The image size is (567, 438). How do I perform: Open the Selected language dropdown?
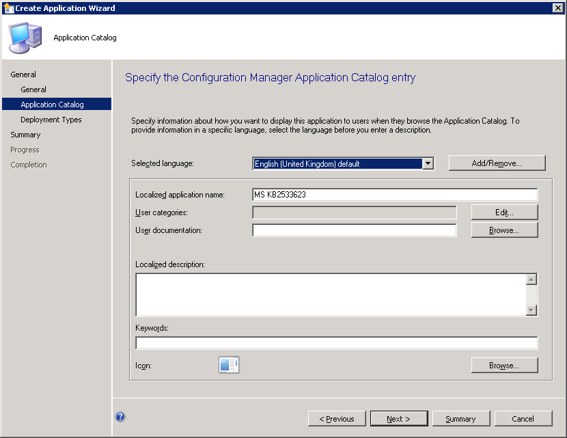pos(428,163)
